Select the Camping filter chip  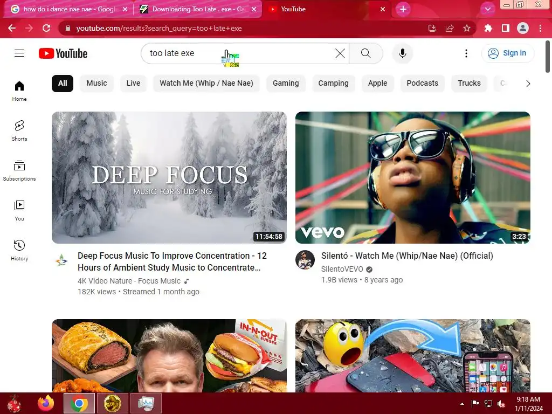coord(333,84)
